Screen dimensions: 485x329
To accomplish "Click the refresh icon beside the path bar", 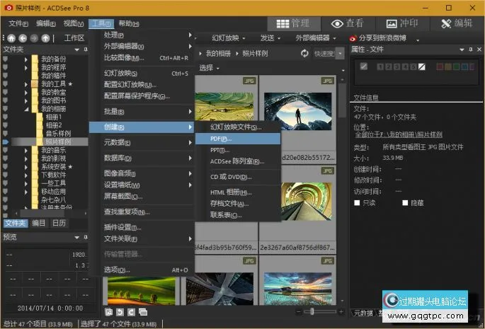I will [x=304, y=53].
